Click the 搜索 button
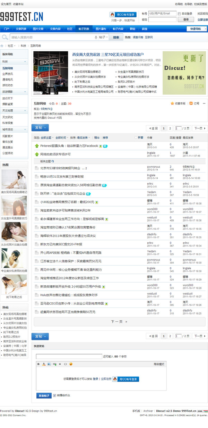The width and height of the screenshot is (208, 428). coord(116,37)
